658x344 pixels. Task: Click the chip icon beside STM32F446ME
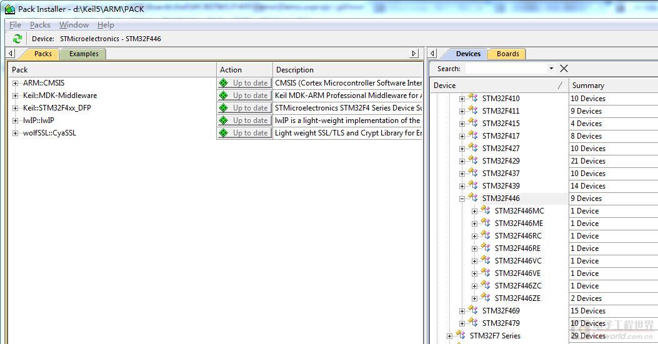486,223
